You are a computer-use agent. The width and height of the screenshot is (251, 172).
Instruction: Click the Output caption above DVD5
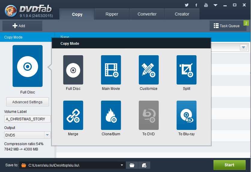10,128
